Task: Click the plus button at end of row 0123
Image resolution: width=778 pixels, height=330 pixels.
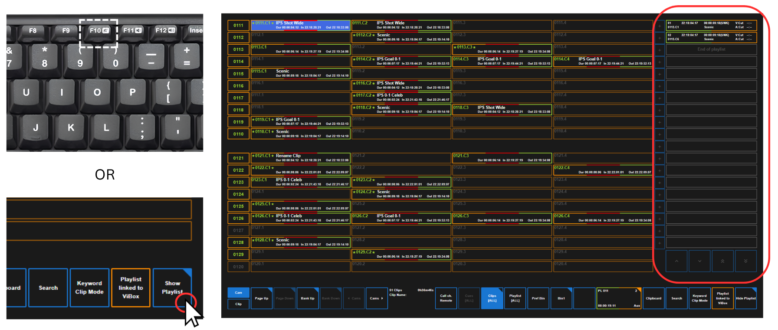Action: click(660, 183)
